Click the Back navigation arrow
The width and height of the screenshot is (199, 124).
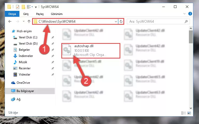click(10, 21)
